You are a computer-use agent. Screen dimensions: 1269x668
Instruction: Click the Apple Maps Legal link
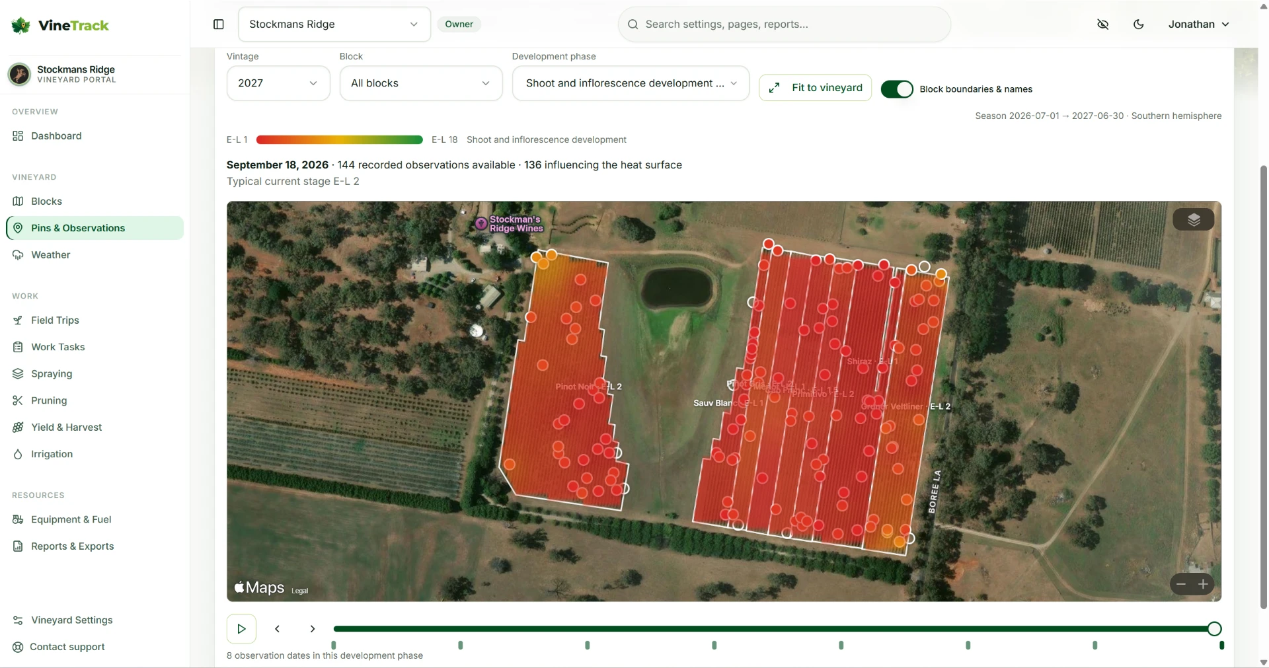(x=300, y=591)
